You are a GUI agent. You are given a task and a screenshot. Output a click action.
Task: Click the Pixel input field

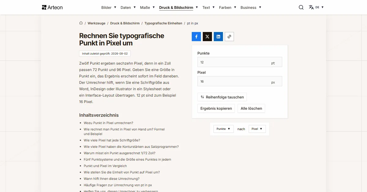[240, 81]
